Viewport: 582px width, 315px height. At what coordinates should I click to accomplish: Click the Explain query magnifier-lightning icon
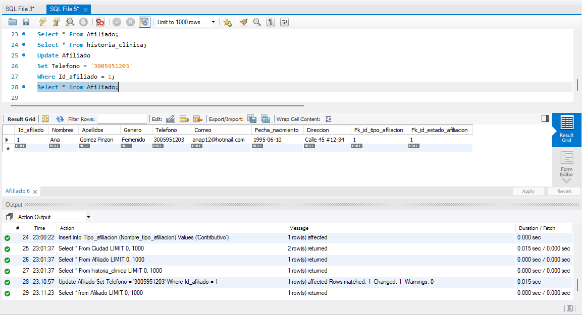click(x=70, y=22)
